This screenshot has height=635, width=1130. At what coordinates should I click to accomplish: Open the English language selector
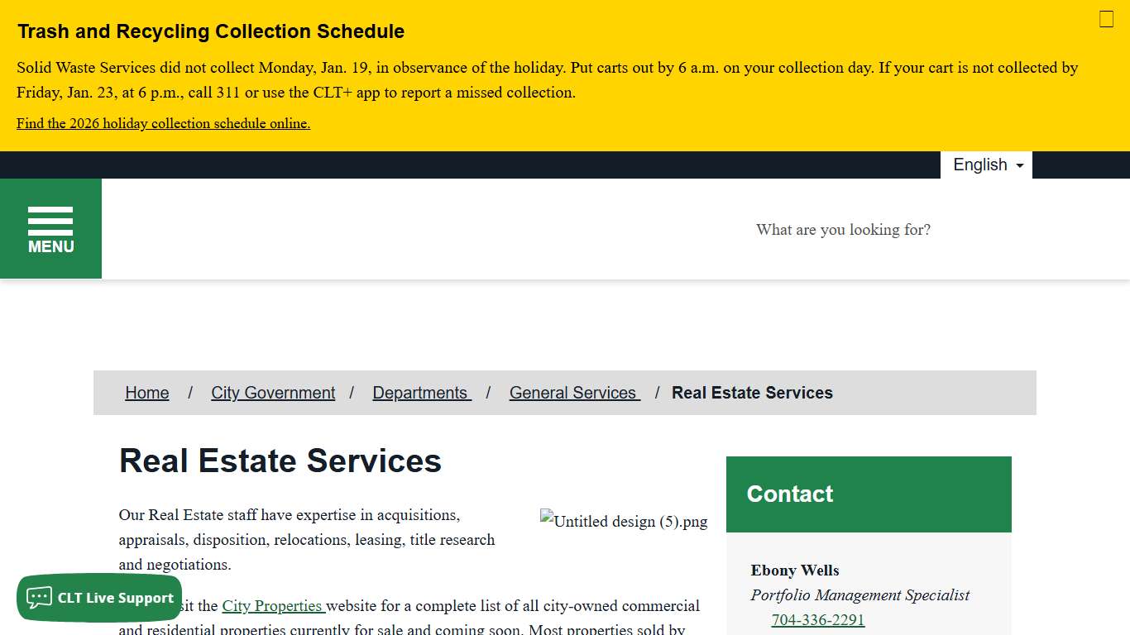coord(980,165)
